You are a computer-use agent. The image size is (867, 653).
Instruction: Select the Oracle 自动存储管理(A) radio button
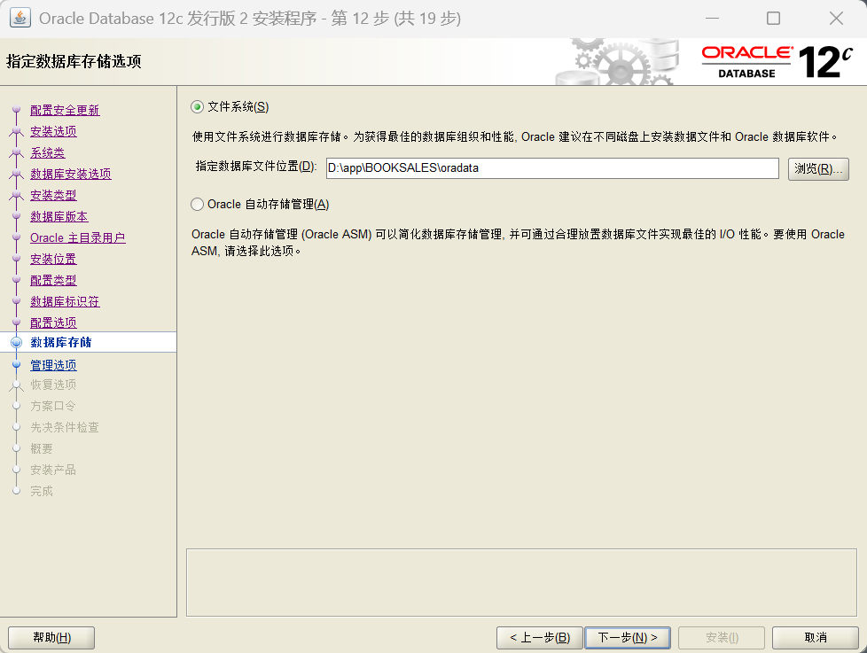[x=198, y=205]
